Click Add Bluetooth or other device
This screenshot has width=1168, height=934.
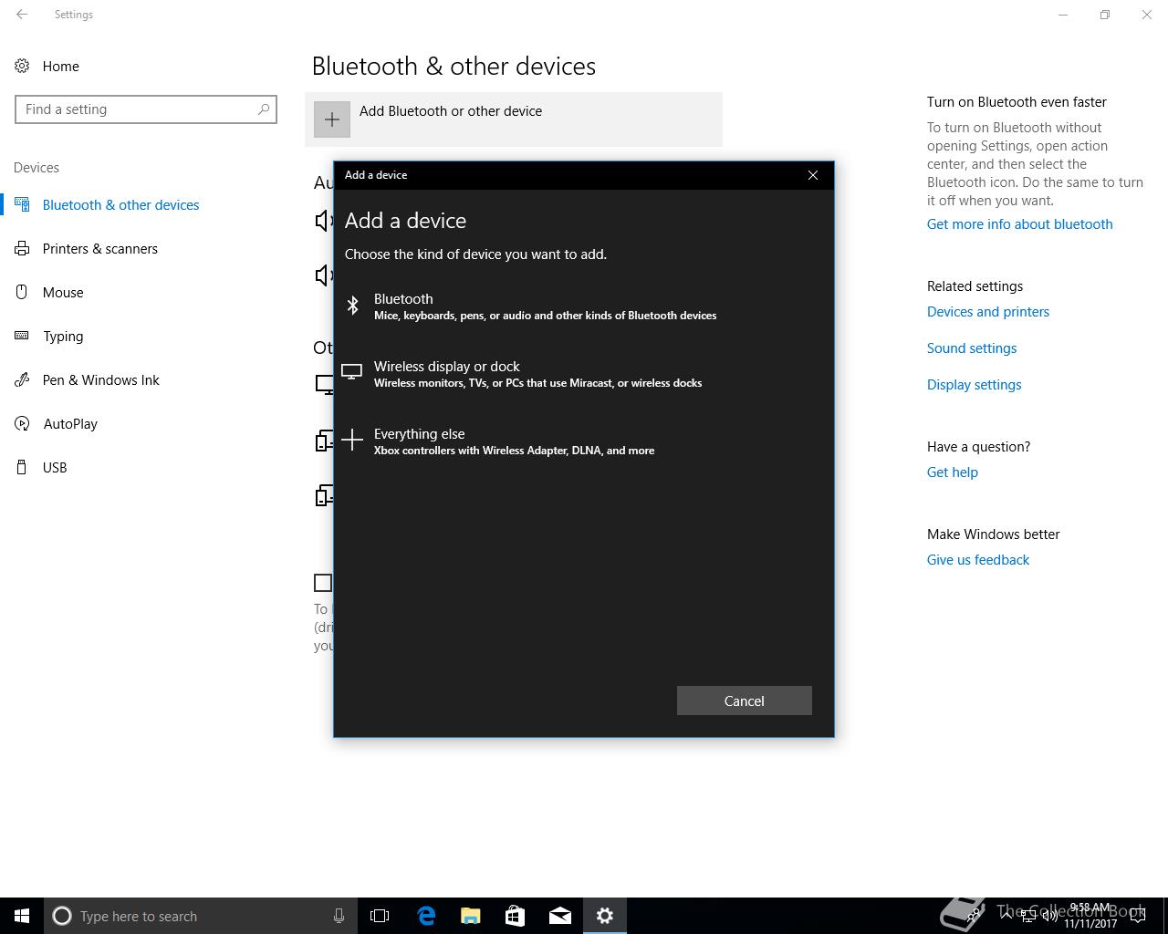(514, 119)
